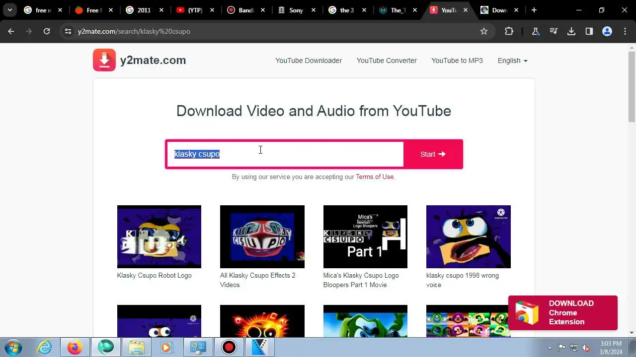The height and width of the screenshot is (357, 636).
Task: Switch to the 'Bandi' tab
Action: 245,10
